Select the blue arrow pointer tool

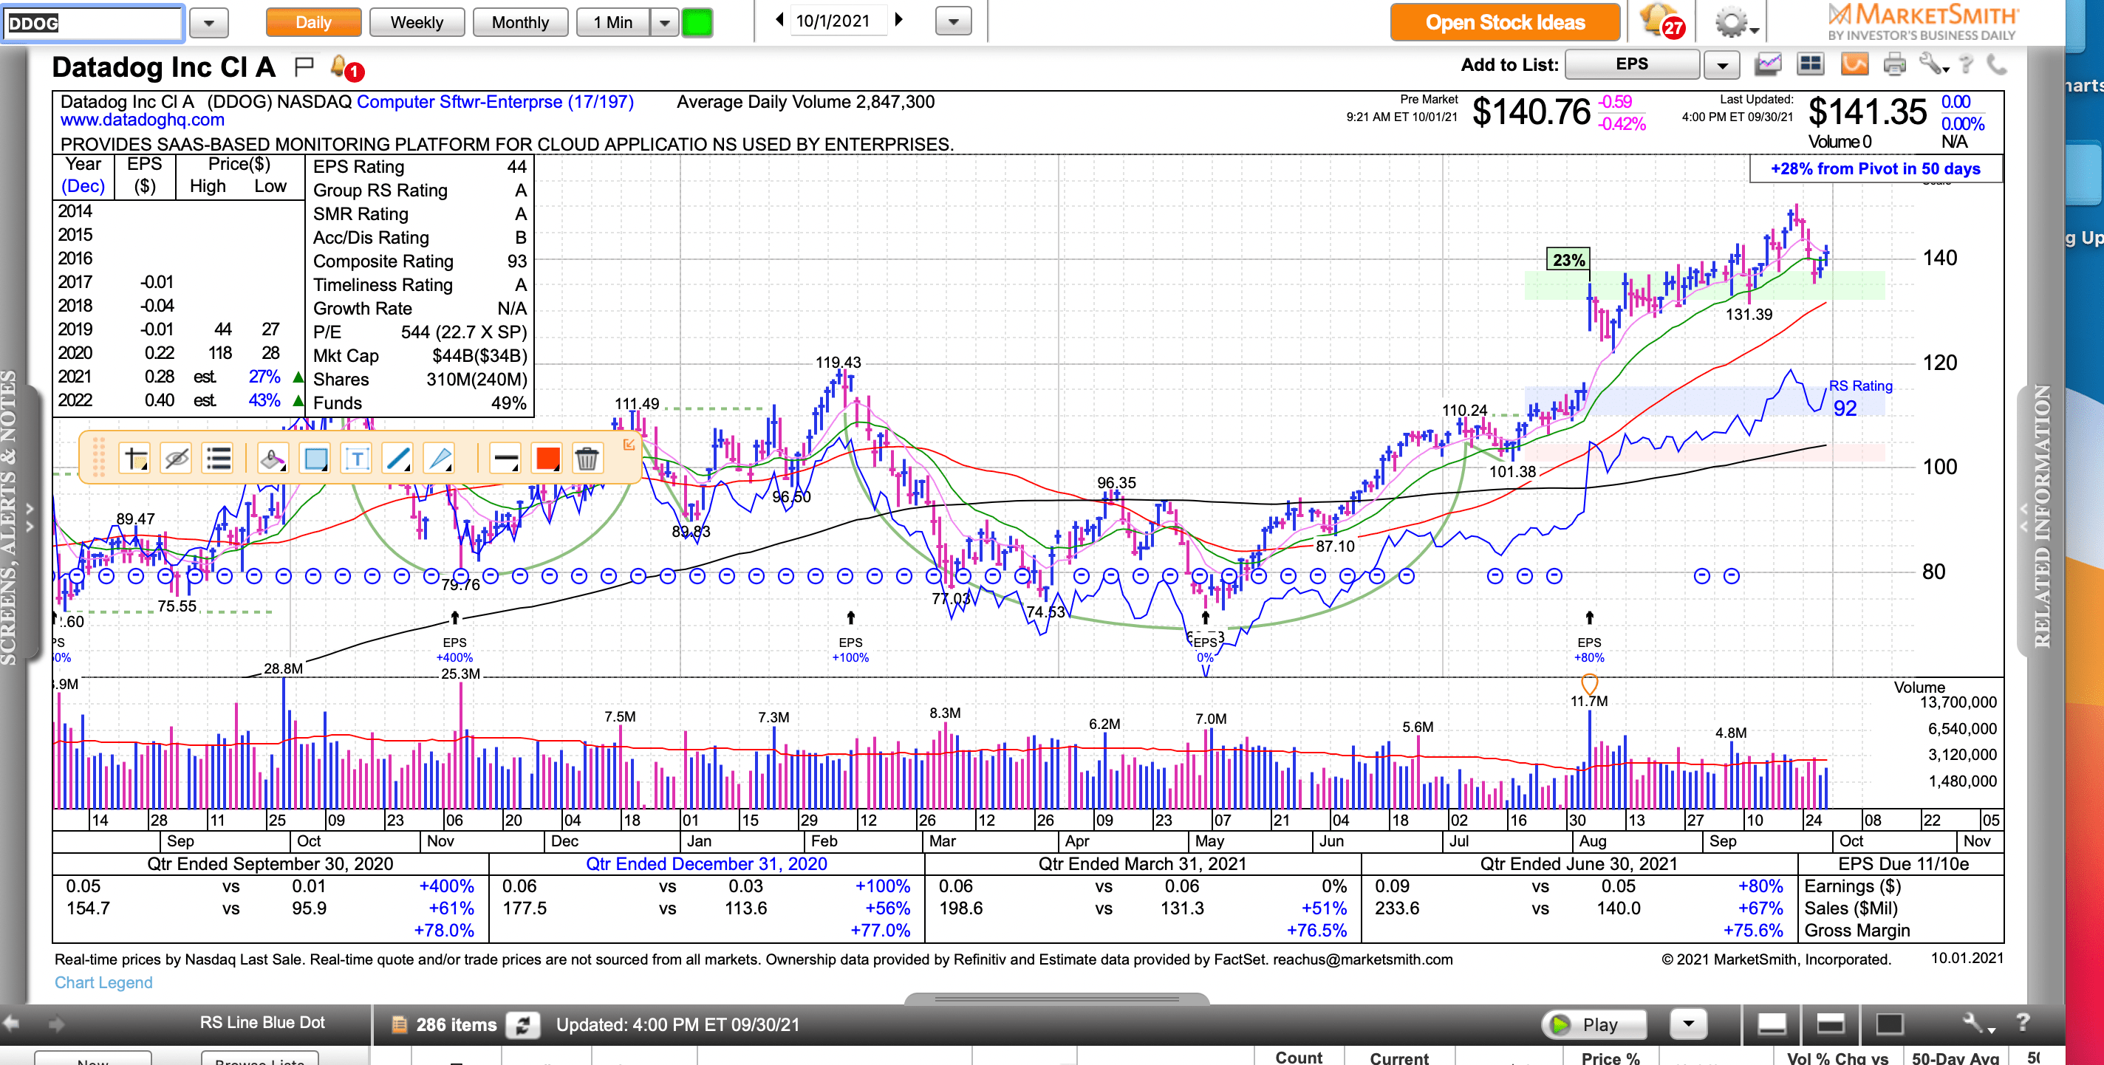440,459
